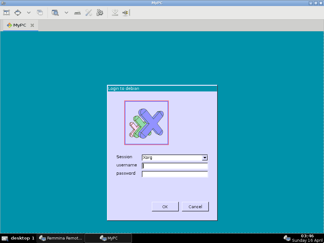Click the xrdp logo image
This screenshot has width=324, height=243.
tap(146, 123)
